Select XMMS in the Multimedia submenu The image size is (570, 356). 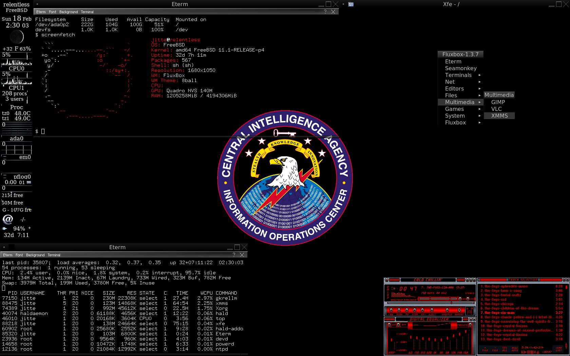point(499,116)
